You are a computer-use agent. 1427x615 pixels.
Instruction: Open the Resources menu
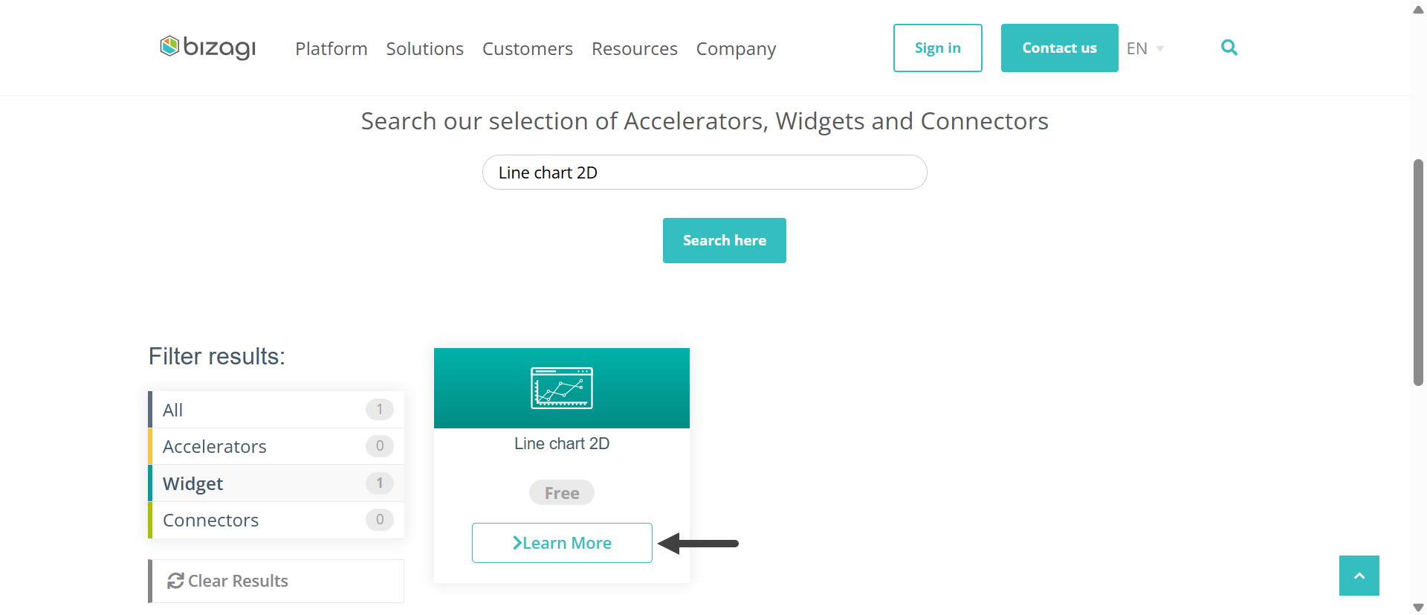(x=635, y=48)
